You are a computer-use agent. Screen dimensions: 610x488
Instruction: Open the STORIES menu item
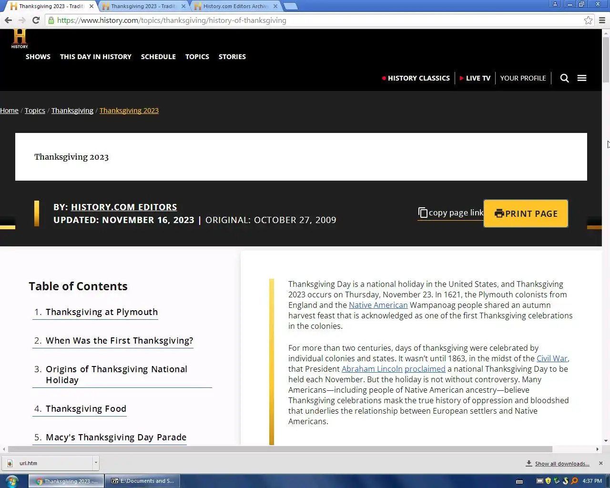click(232, 57)
